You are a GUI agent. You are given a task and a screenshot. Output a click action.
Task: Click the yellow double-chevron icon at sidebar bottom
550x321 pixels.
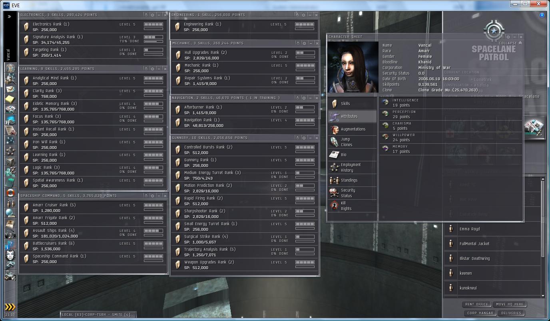(x=10, y=307)
